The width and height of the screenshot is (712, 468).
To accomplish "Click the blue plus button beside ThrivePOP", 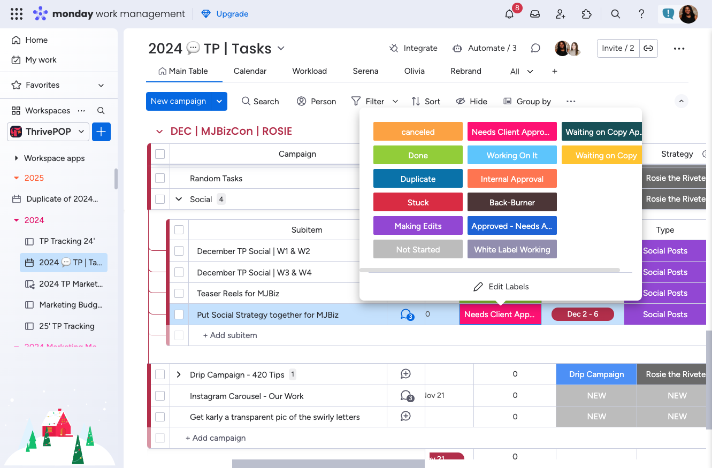I will 101,132.
